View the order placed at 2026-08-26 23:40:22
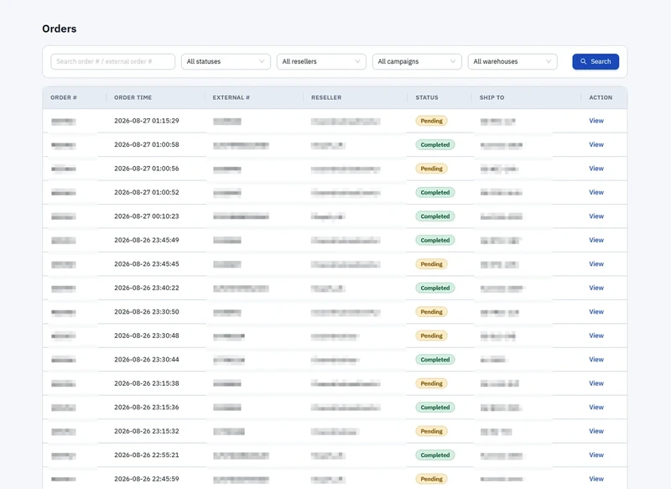The image size is (671, 489). [x=596, y=288]
